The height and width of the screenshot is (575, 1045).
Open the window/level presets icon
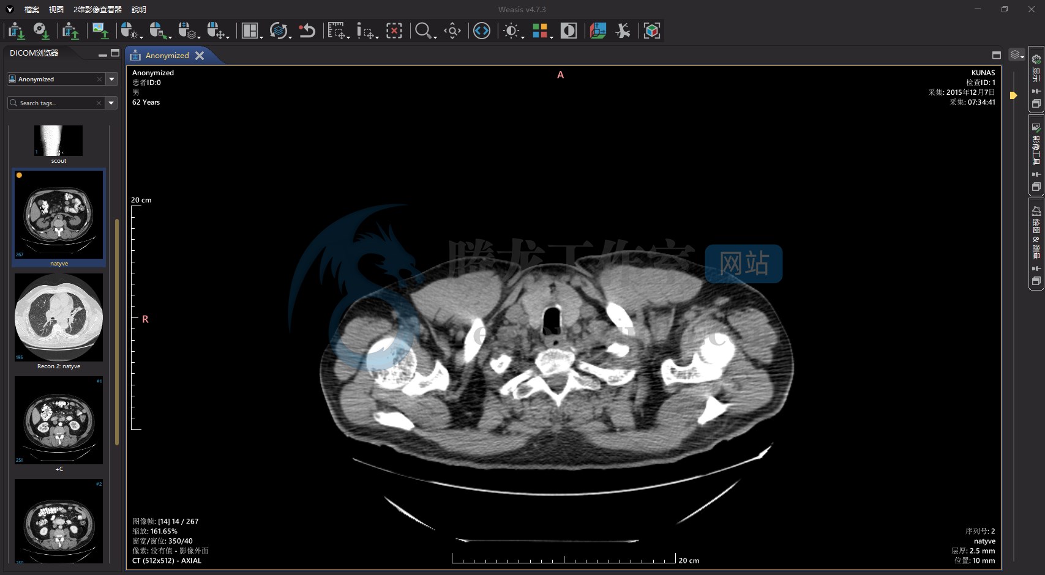[512, 31]
